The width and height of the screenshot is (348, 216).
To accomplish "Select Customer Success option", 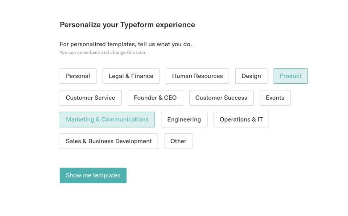I will pos(221,98).
